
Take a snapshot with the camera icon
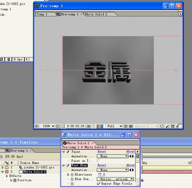88,126
